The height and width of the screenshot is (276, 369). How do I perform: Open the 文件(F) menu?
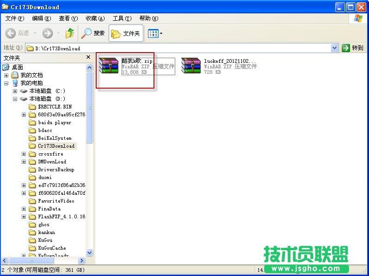pos(14,18)
